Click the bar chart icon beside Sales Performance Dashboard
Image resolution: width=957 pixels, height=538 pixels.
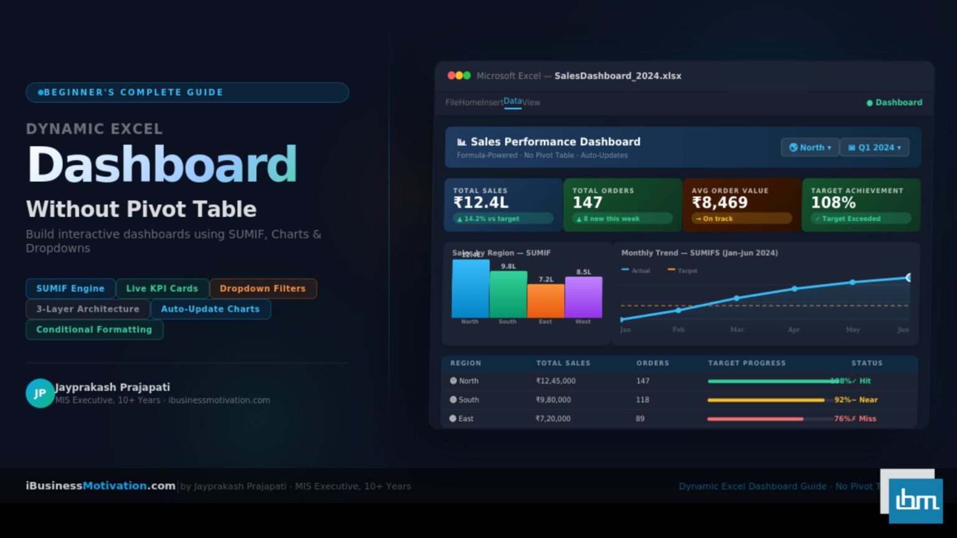pyautogui.click(x=461, y=141)
